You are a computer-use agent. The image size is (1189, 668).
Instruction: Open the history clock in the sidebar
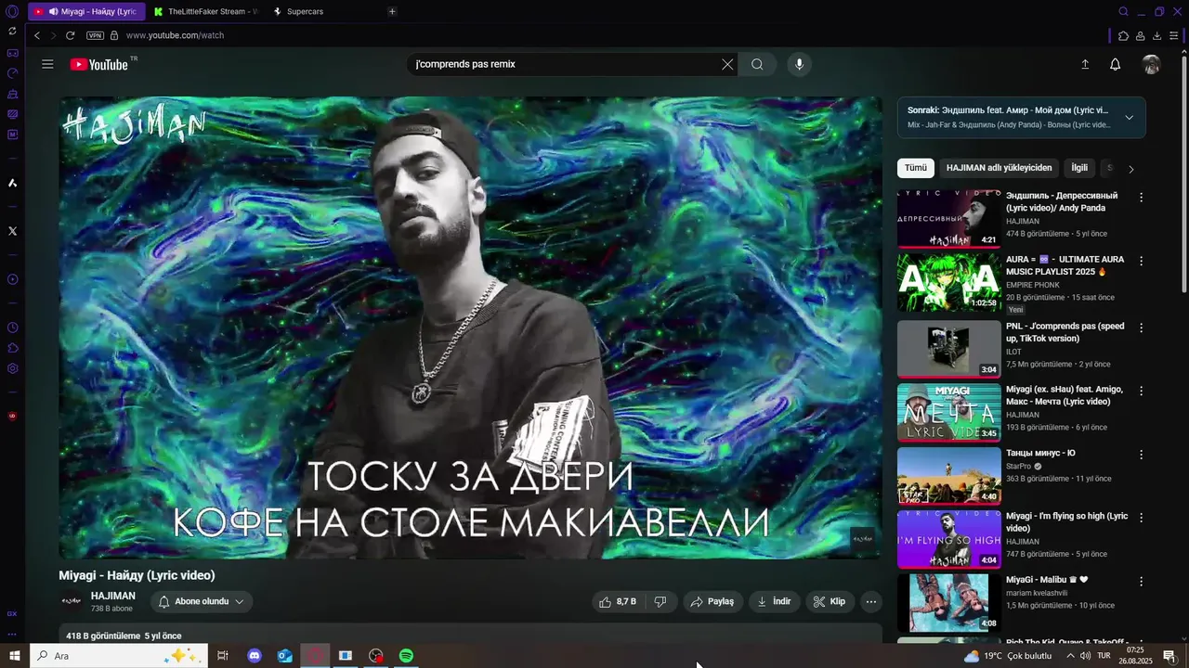pos(12,328)
